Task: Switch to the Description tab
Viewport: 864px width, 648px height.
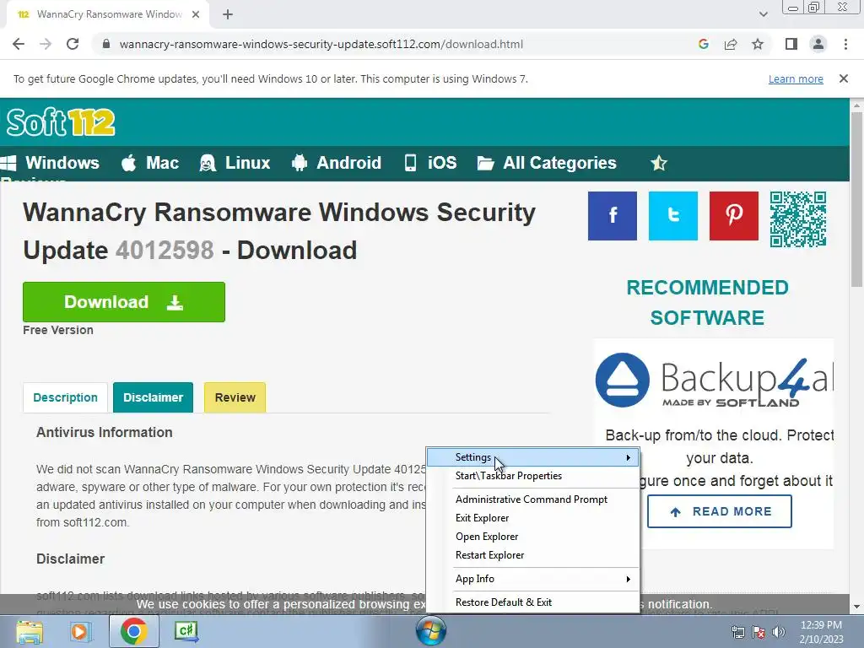Action: [x=65, y=397]
